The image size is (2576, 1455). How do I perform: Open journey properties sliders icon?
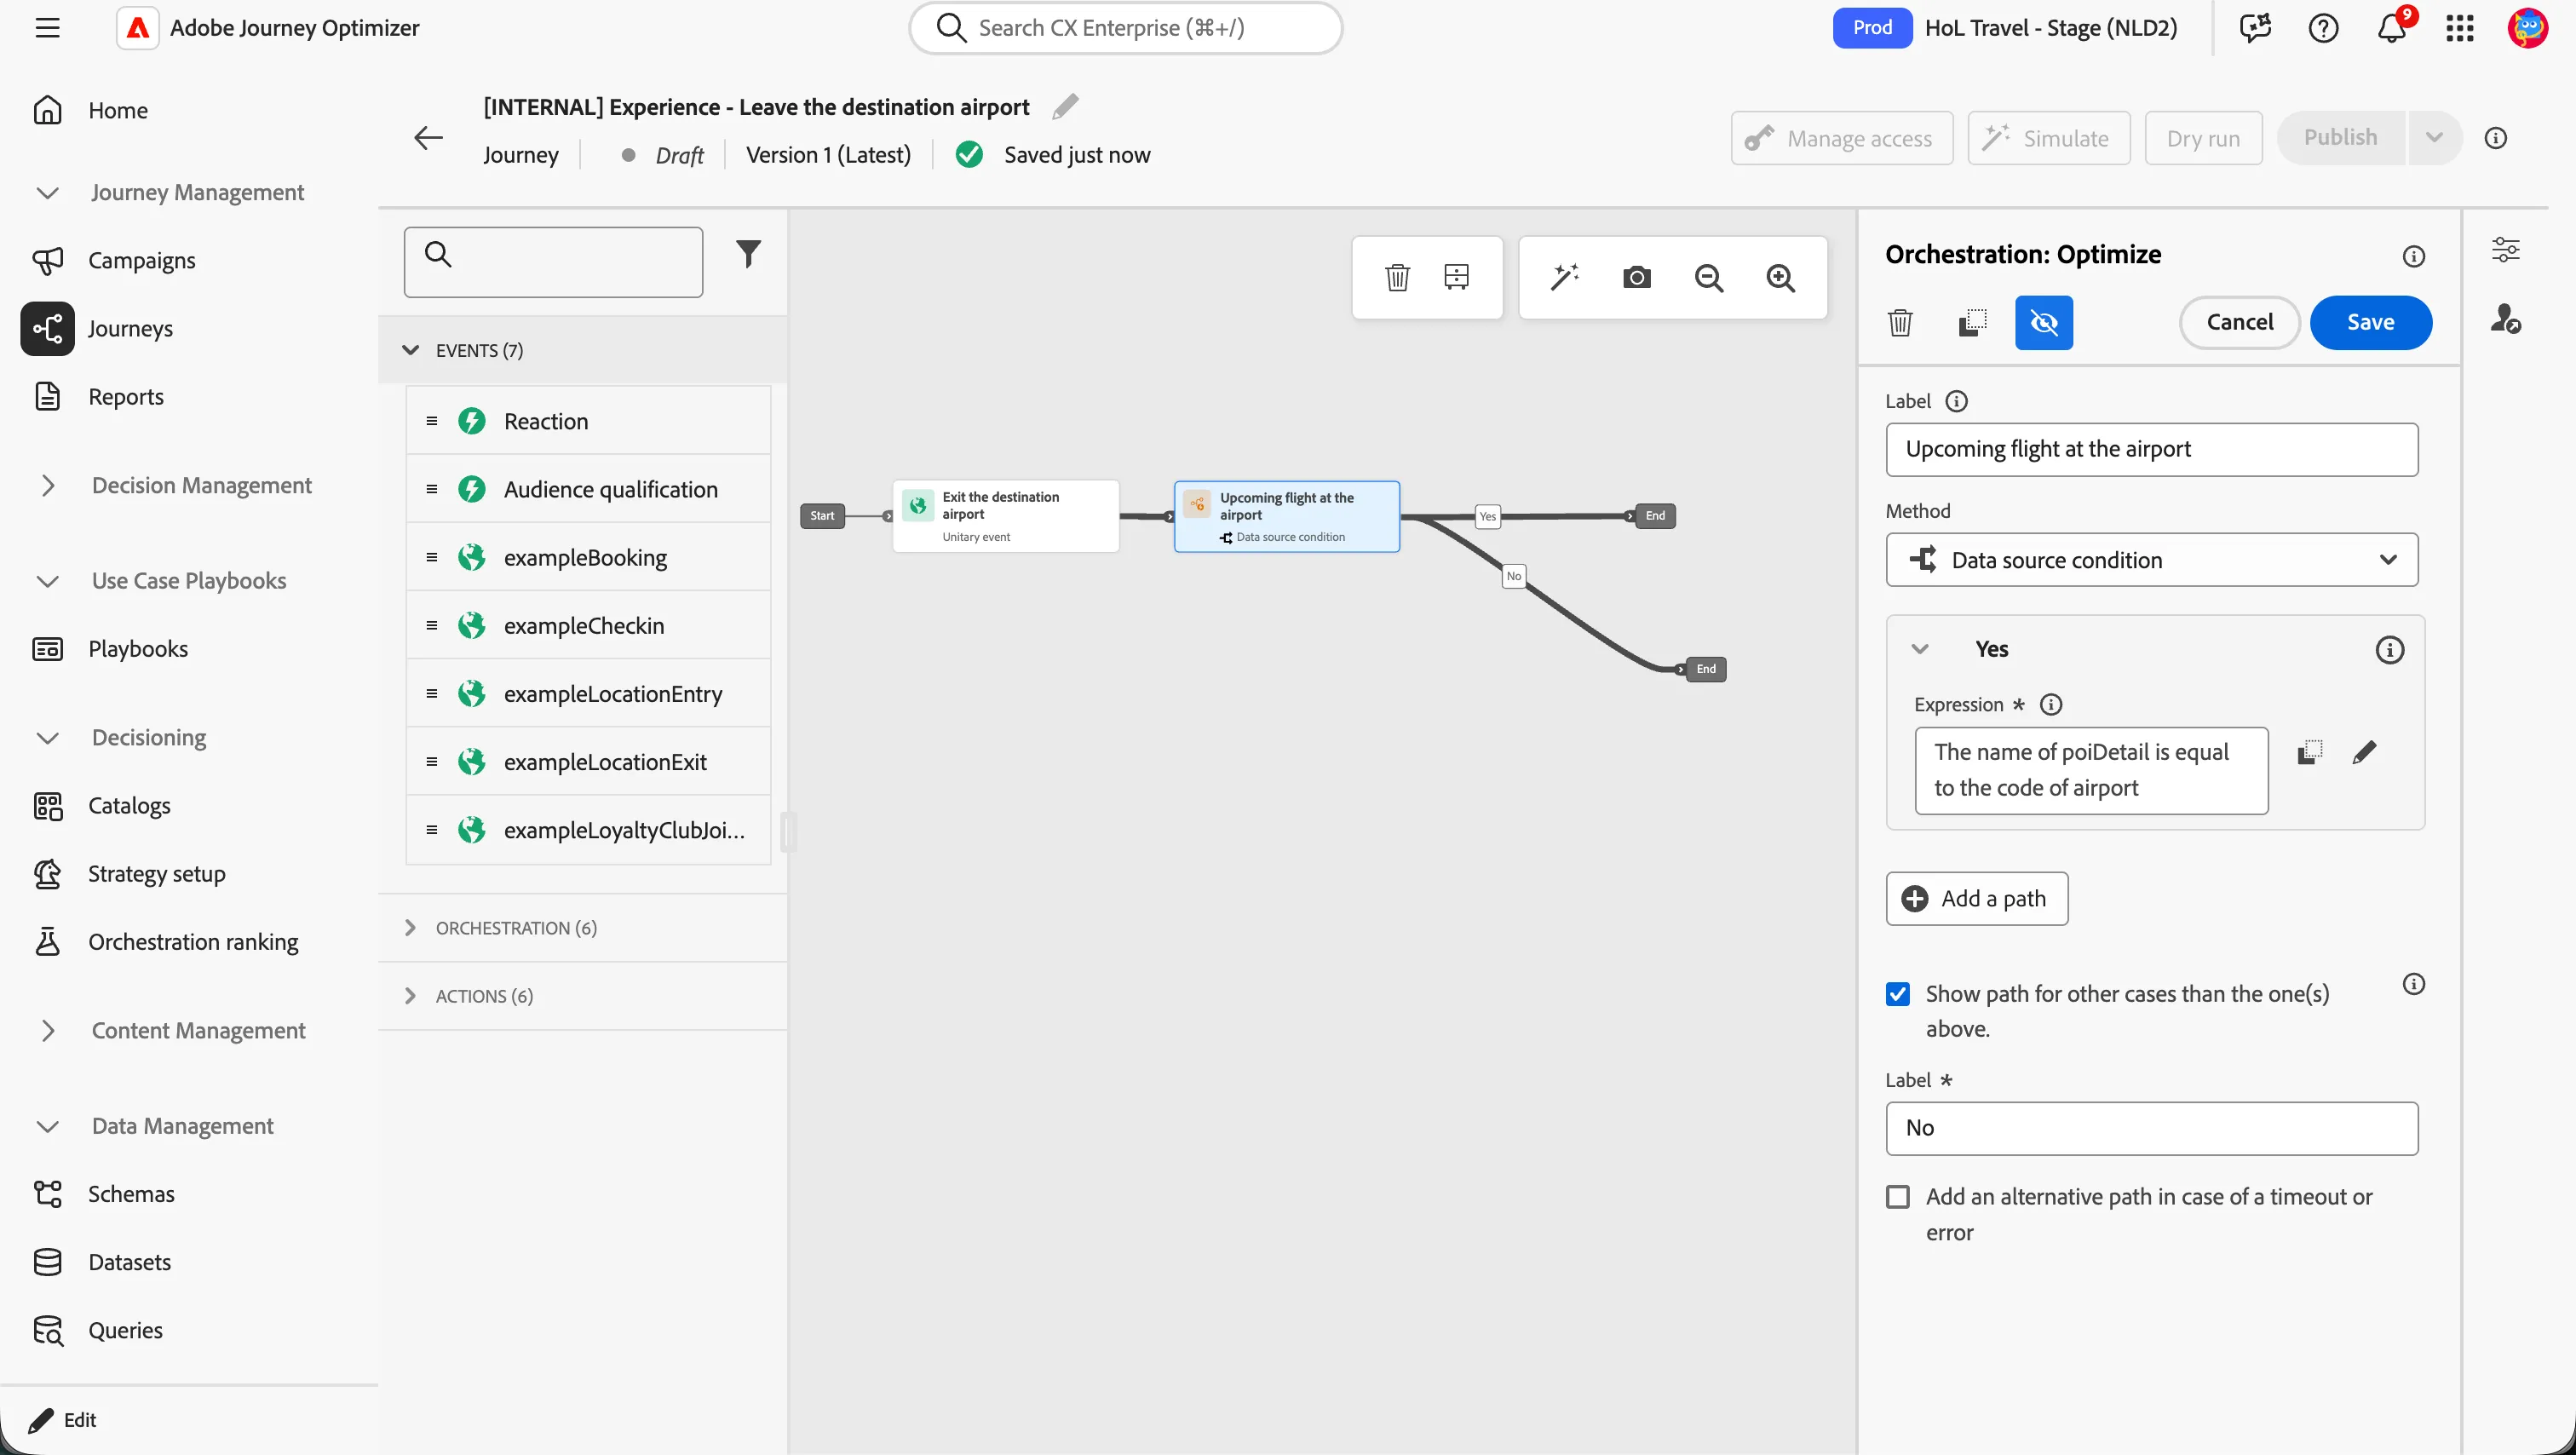tap(2505, 249)
